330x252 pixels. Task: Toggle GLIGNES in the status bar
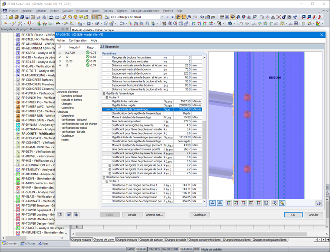[186, 249]
